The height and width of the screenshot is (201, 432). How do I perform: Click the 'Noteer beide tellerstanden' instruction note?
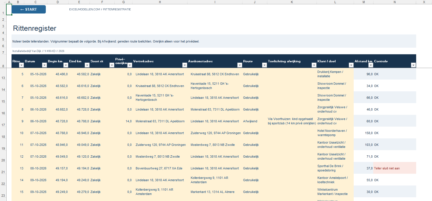pos(106,41)
